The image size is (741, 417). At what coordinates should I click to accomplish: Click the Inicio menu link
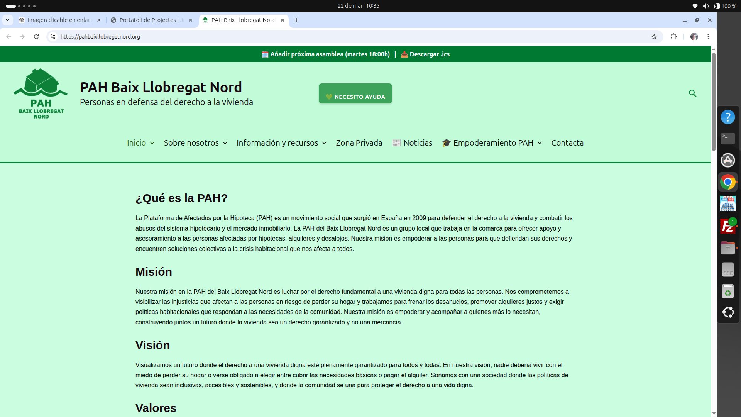pyautogui.click(x=136, y=143)
